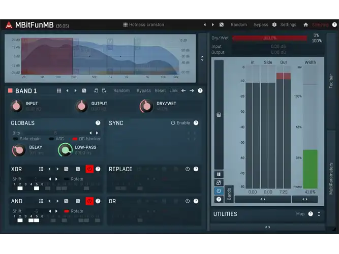Open the meter help question mark icon
The height and width of the screenshot is (254, 339).
click(x=219, y=199)
